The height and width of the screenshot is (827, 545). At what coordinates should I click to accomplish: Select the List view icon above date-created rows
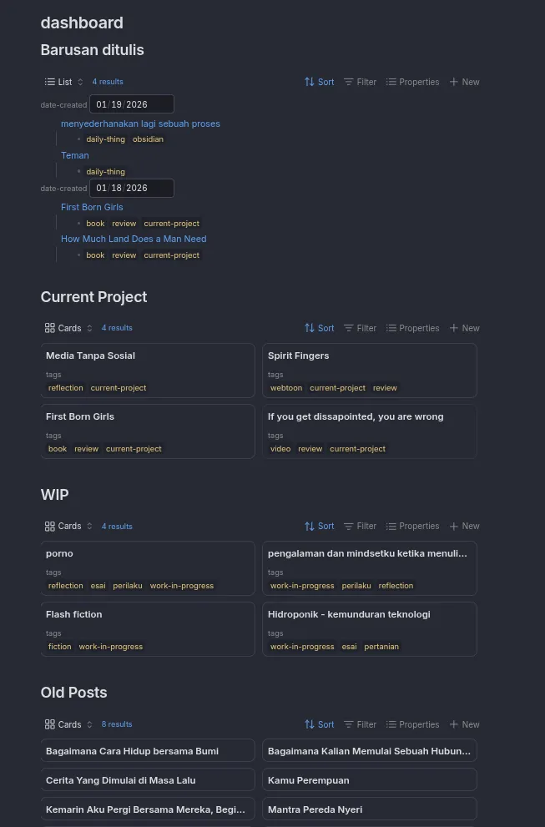pos(49,82)
